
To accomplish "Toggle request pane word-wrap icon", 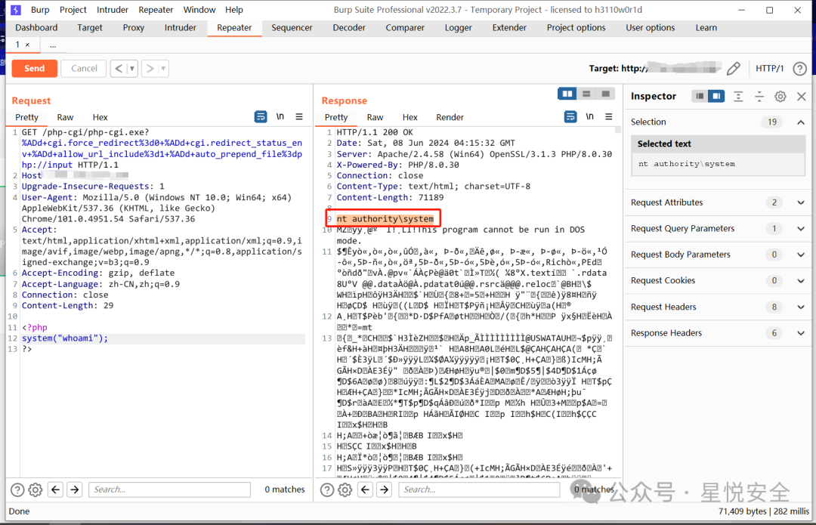I will click(260, 116).
